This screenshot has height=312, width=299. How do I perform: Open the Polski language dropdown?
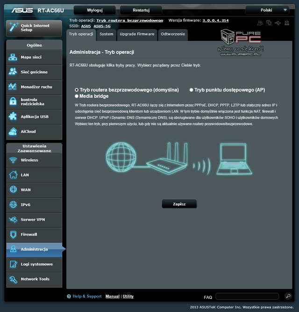point(267,10)
